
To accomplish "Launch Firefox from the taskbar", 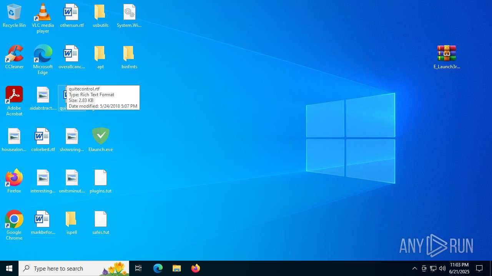I will coord(196,268).
